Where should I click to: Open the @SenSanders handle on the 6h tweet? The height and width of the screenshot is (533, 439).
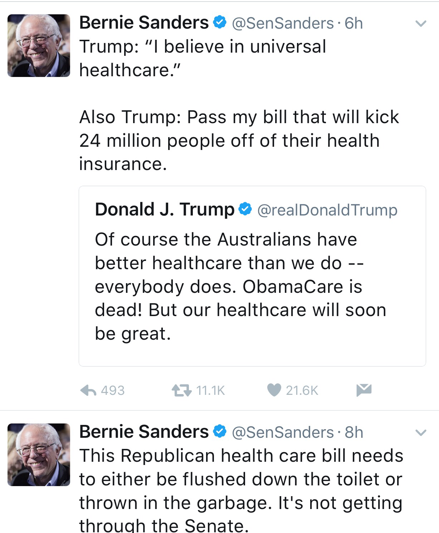click(283, 23)
